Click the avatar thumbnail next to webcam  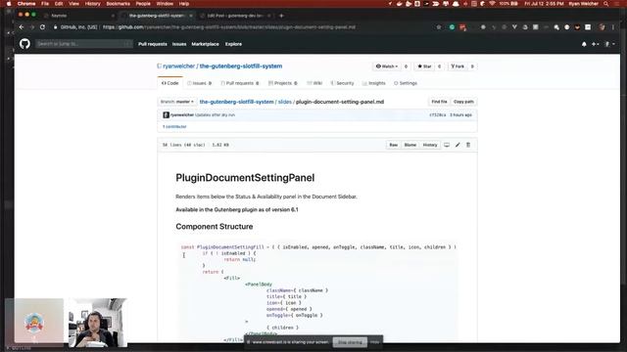(34, 322)
